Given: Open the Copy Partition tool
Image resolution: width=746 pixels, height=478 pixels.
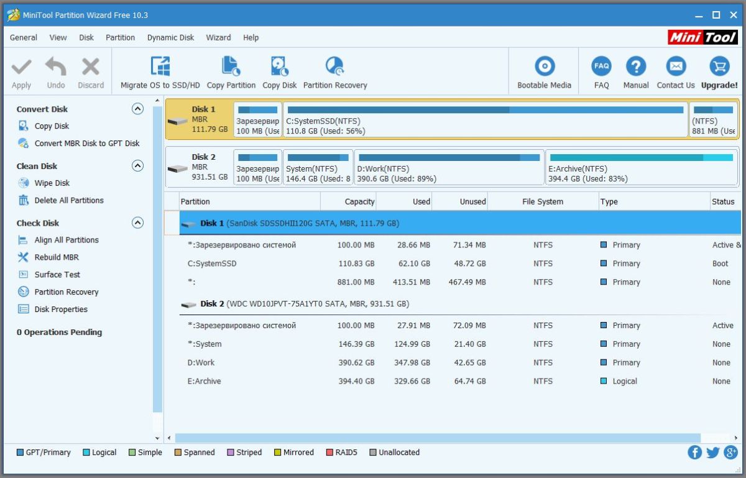Looking at the screenshot, I should tap(231, 73).
